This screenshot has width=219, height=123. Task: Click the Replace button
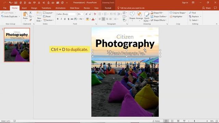click(x=194, y=16)
